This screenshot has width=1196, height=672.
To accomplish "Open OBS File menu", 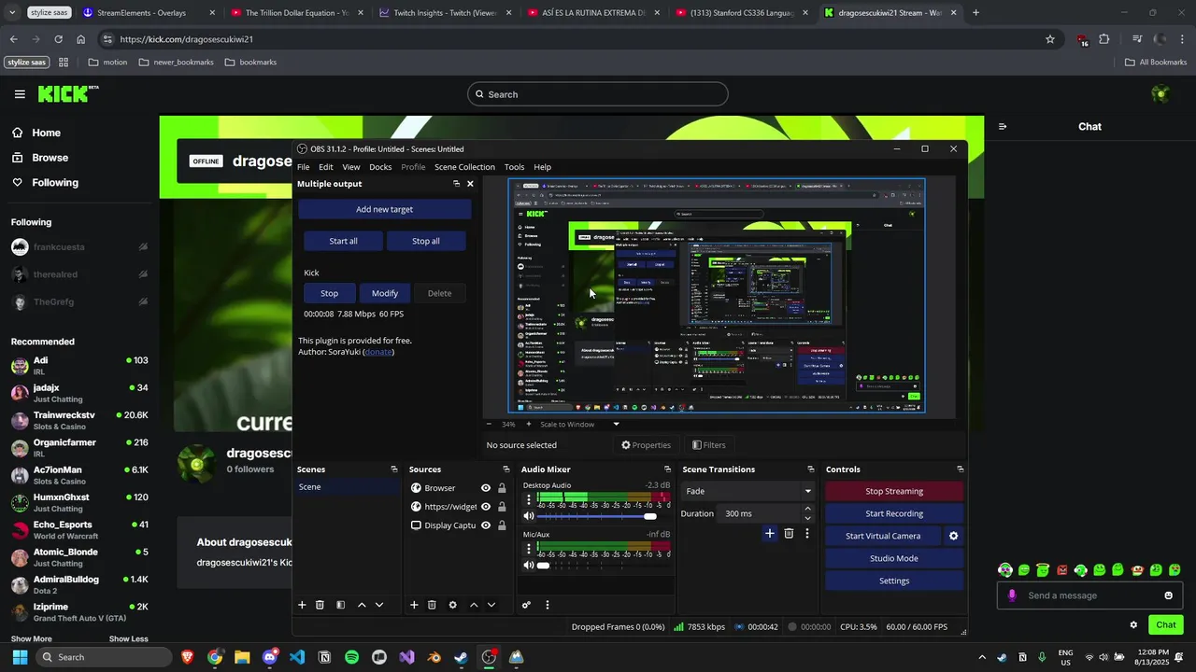I will point(304,167).
